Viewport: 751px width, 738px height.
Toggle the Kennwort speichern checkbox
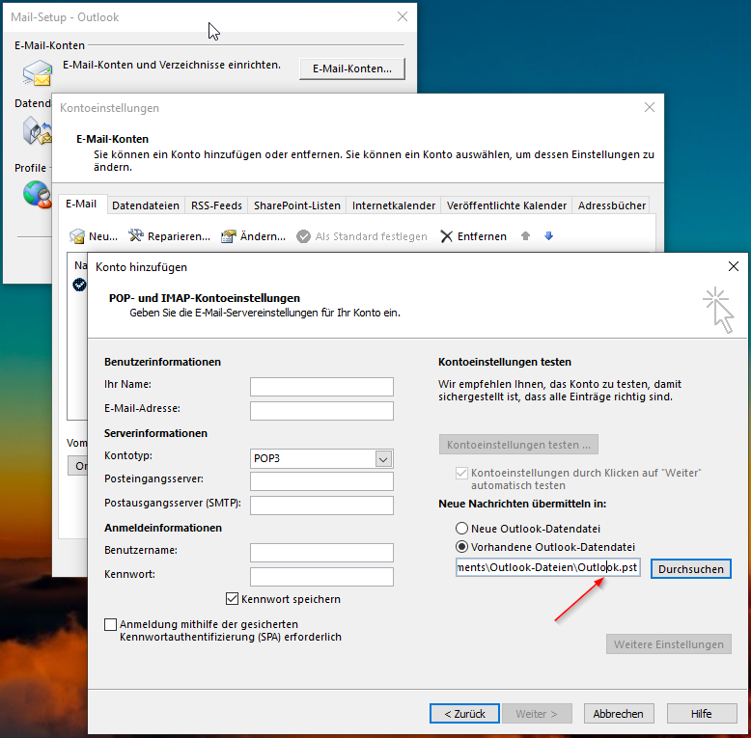click(232, 599)
